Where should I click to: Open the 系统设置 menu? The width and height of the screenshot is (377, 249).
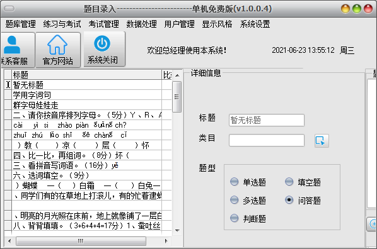pyautogui.click(x=255, y=24)
